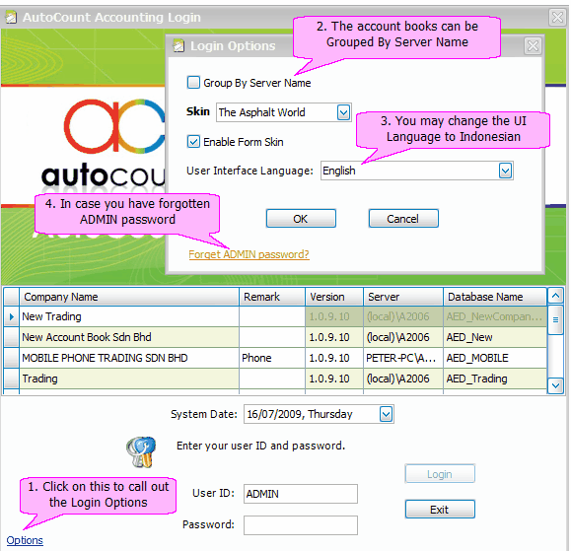
Task: Expand User Interface Language dropdown arrow
Action: (x=505, y=171)
